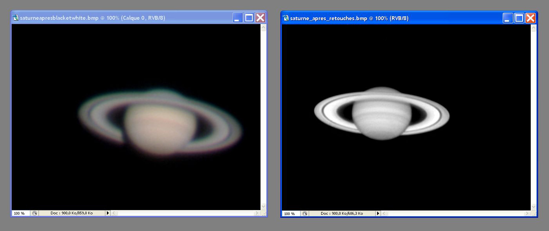Click the color Saturn image in left window
The height and width of the screenshot is (231, 549).
(x=160, y=122)
